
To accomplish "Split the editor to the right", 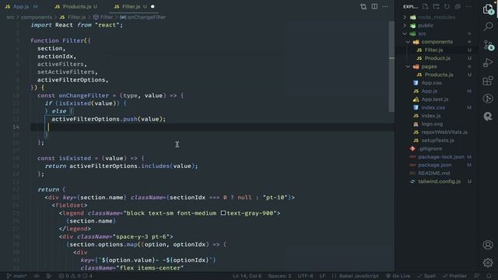I will [x=374, y=7].
